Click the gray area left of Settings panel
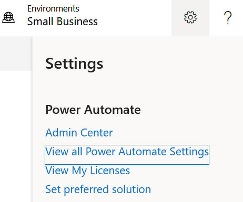 pyautogui.click(x=16, y=54)
